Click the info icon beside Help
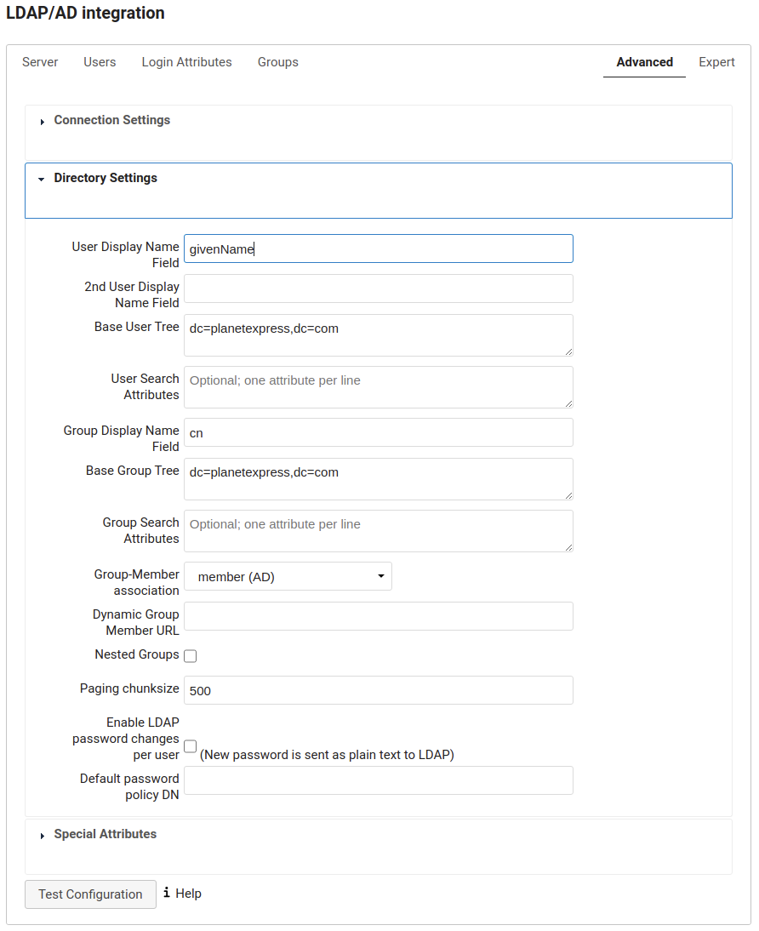This screenshot has height=931, width=759. 167,893
